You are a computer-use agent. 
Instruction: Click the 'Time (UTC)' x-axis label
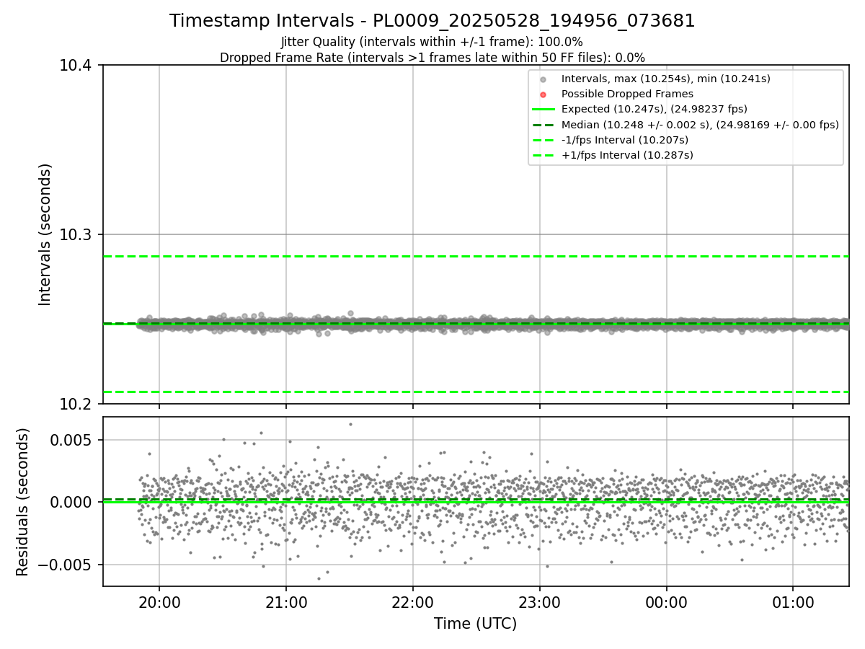click(x=475, y=624)
